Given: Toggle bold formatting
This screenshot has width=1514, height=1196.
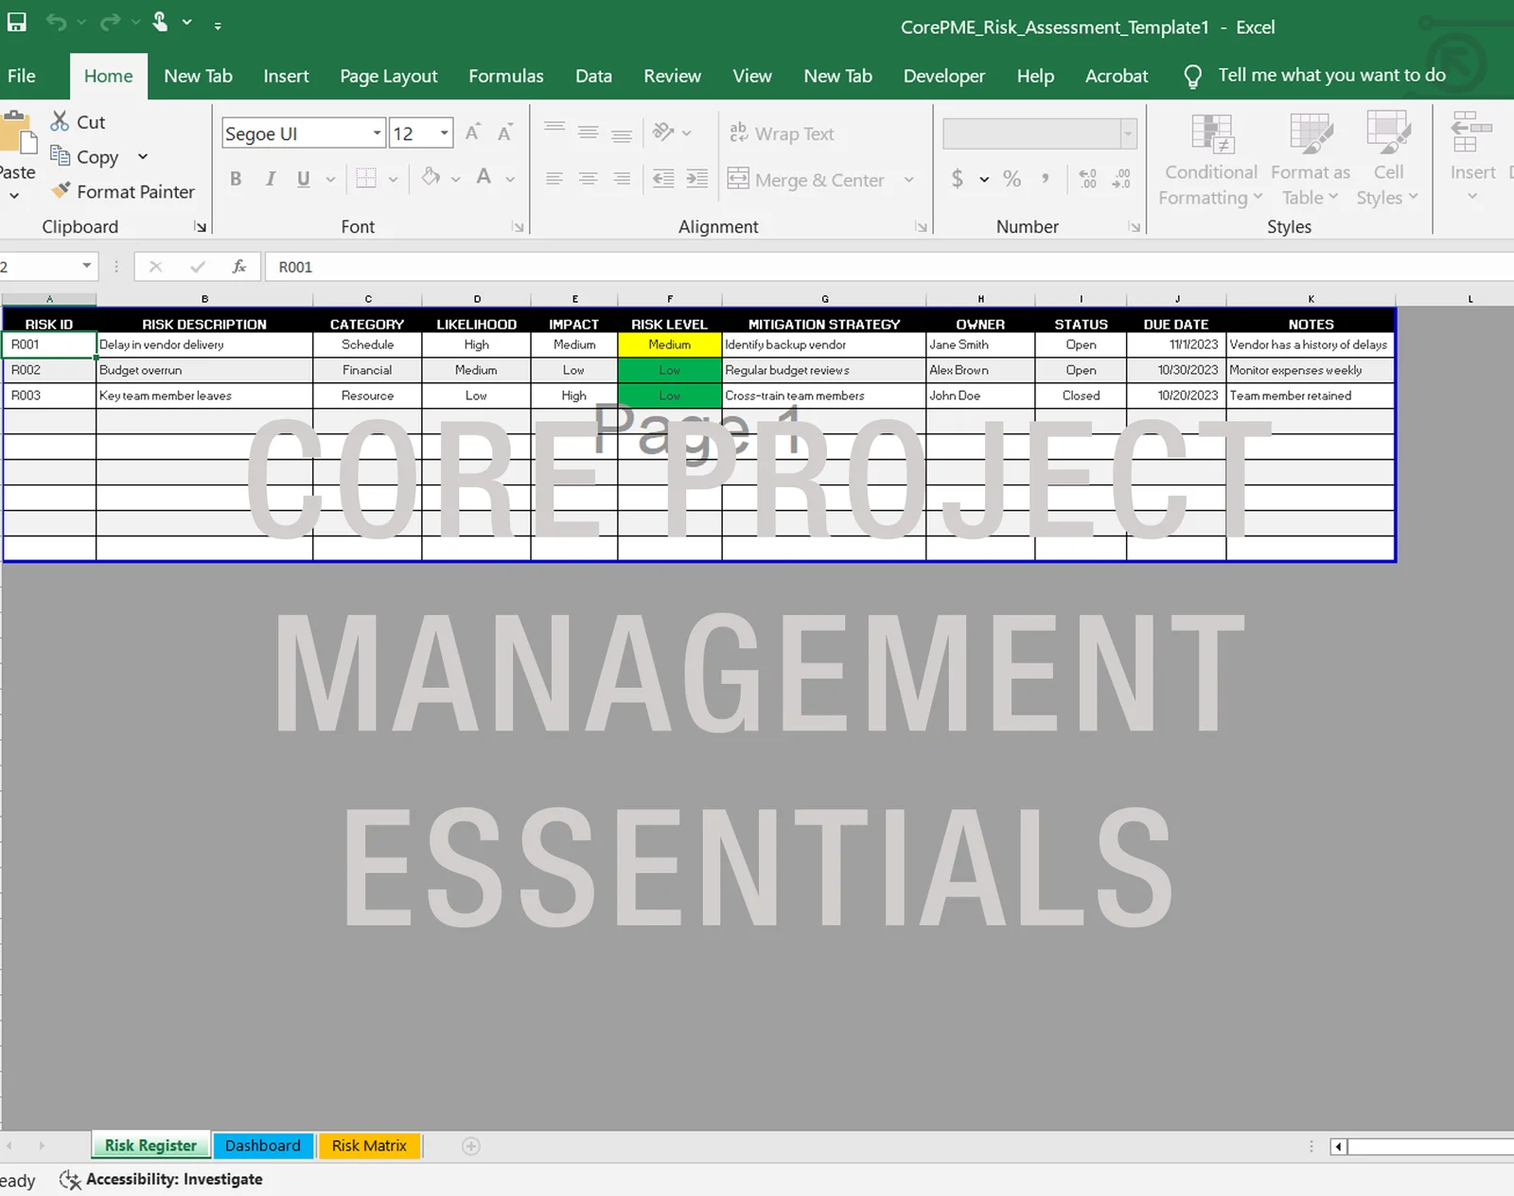Looking at the screenshot, I should [236, 178].
